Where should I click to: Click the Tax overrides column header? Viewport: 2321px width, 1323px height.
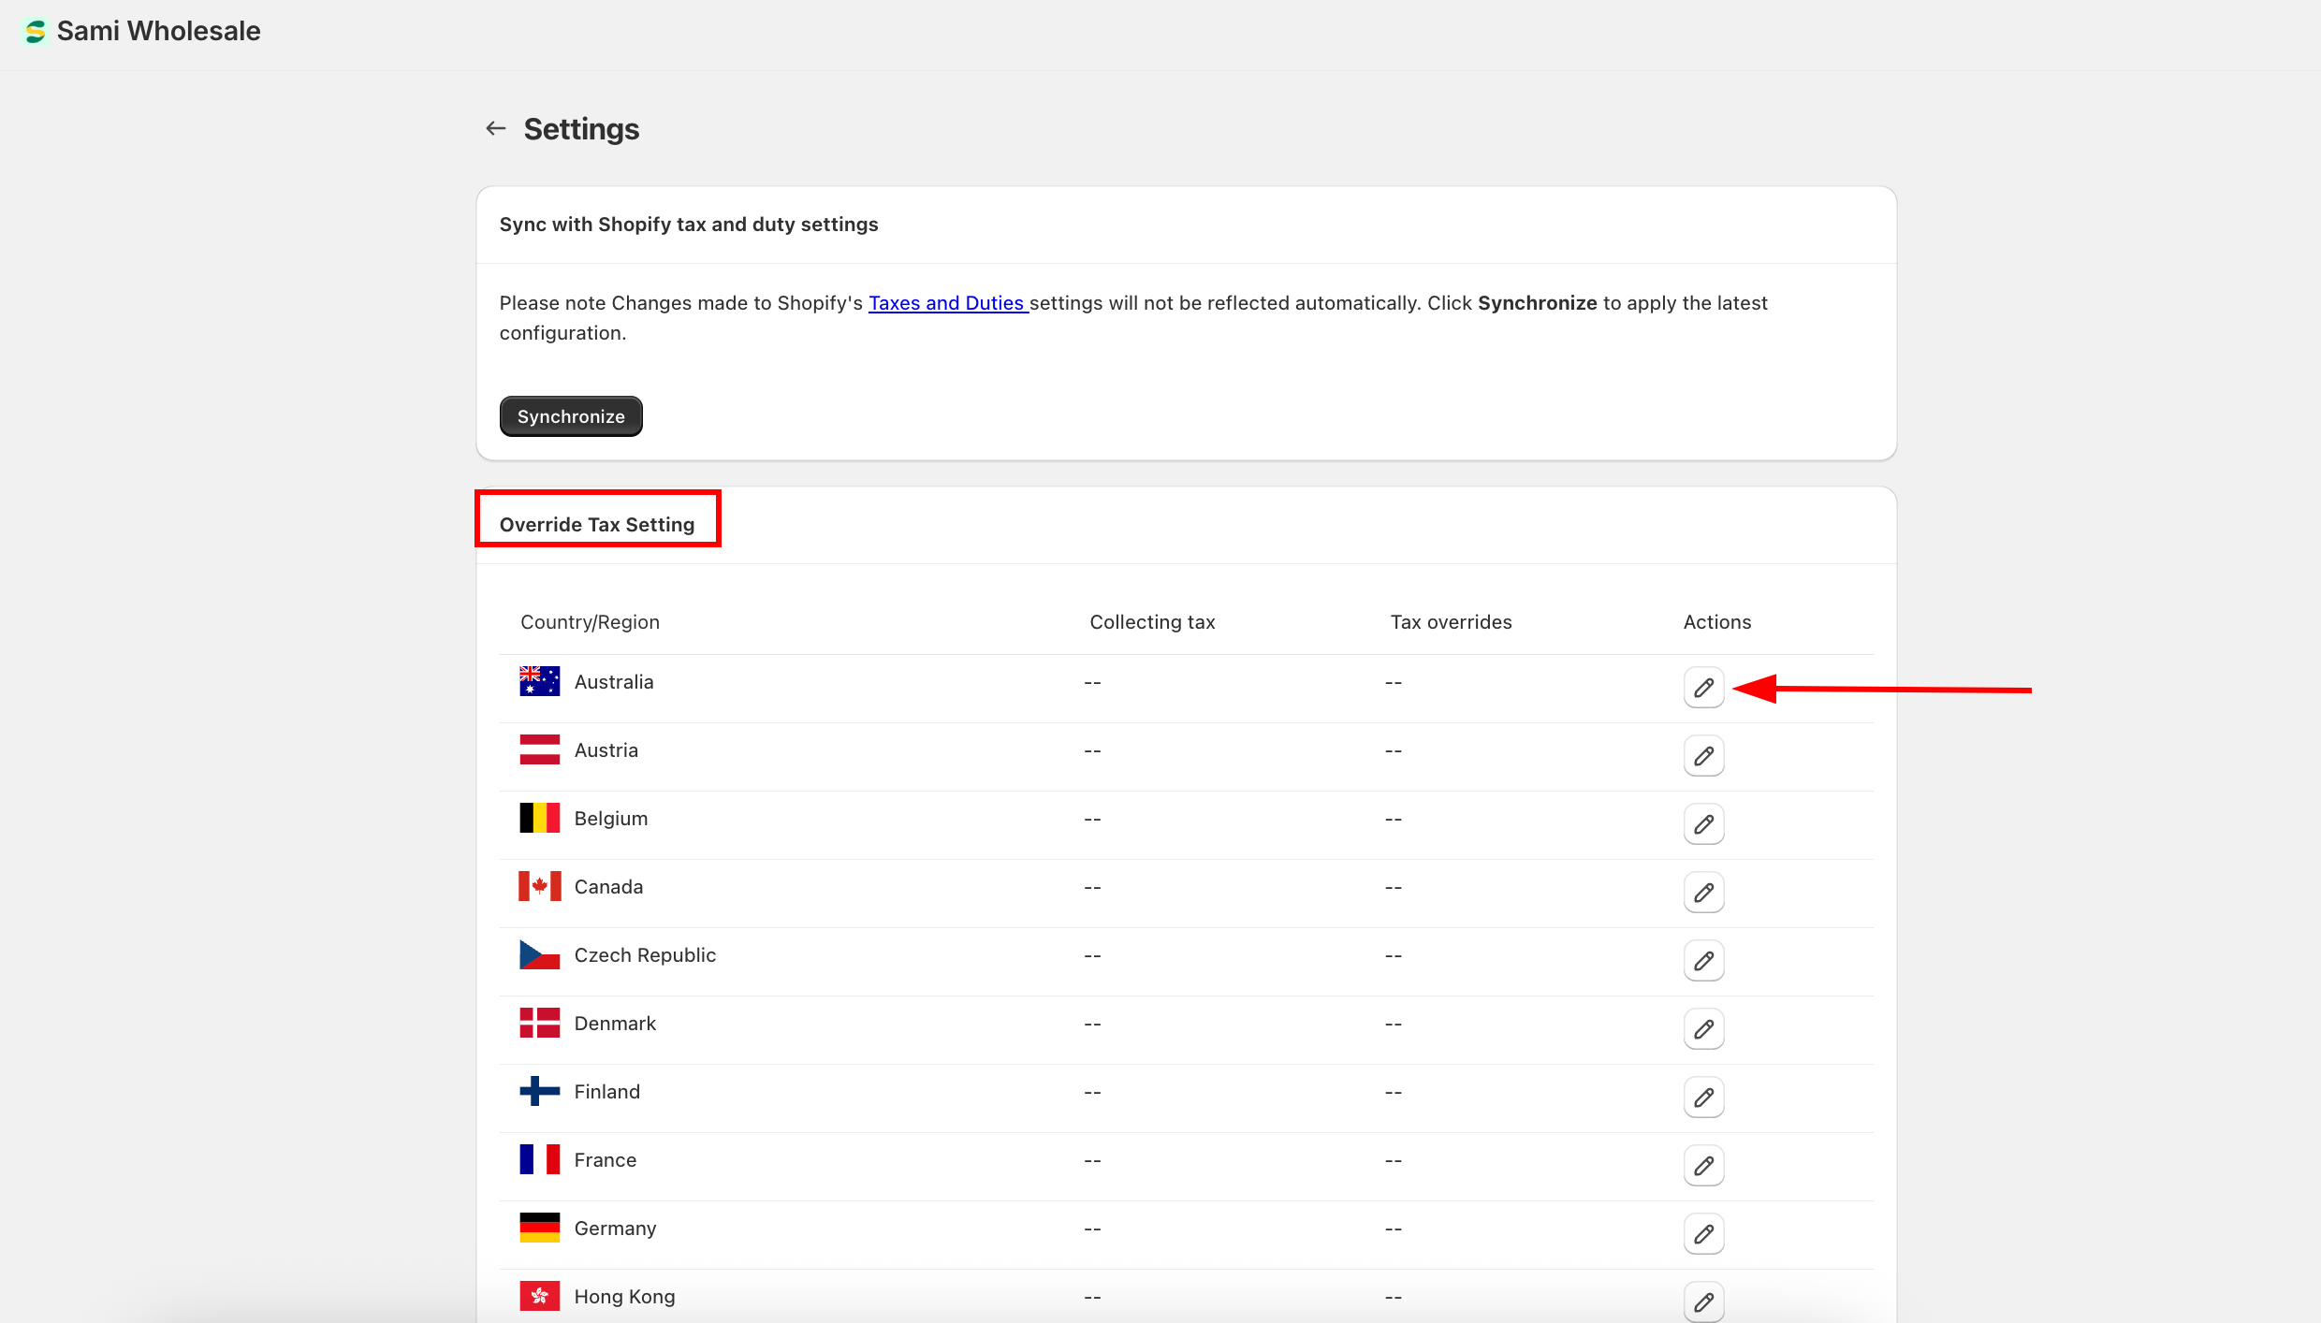[x=1451, y=622]
